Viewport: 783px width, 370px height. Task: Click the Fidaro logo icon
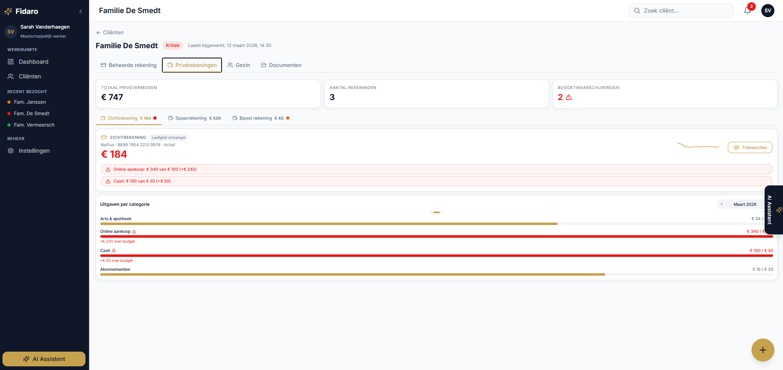(8, 11)
